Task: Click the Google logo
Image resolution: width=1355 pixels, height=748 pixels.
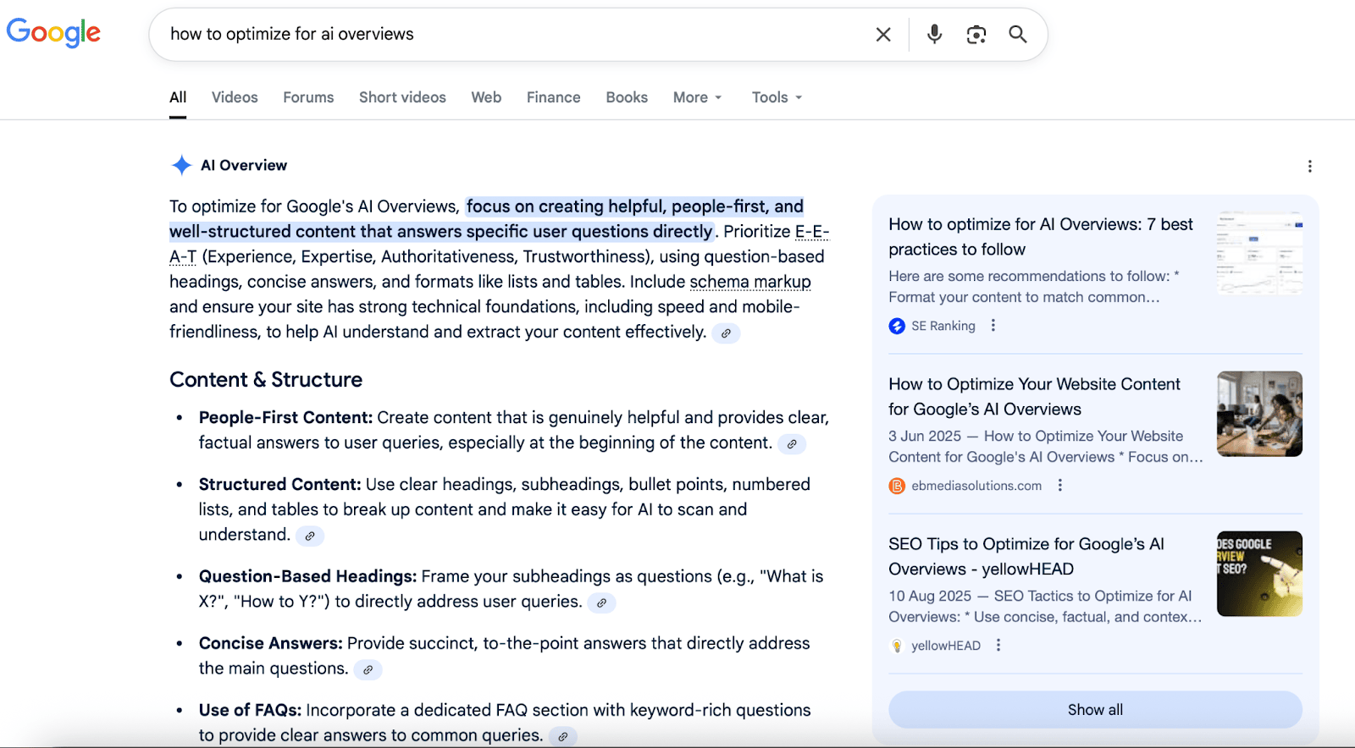Action: point(53,33)
